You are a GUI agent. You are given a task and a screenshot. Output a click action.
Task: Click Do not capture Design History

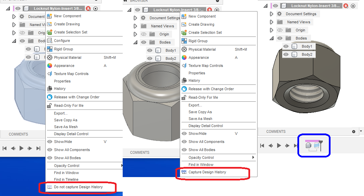pyautogui.click(x=79, y=187)
